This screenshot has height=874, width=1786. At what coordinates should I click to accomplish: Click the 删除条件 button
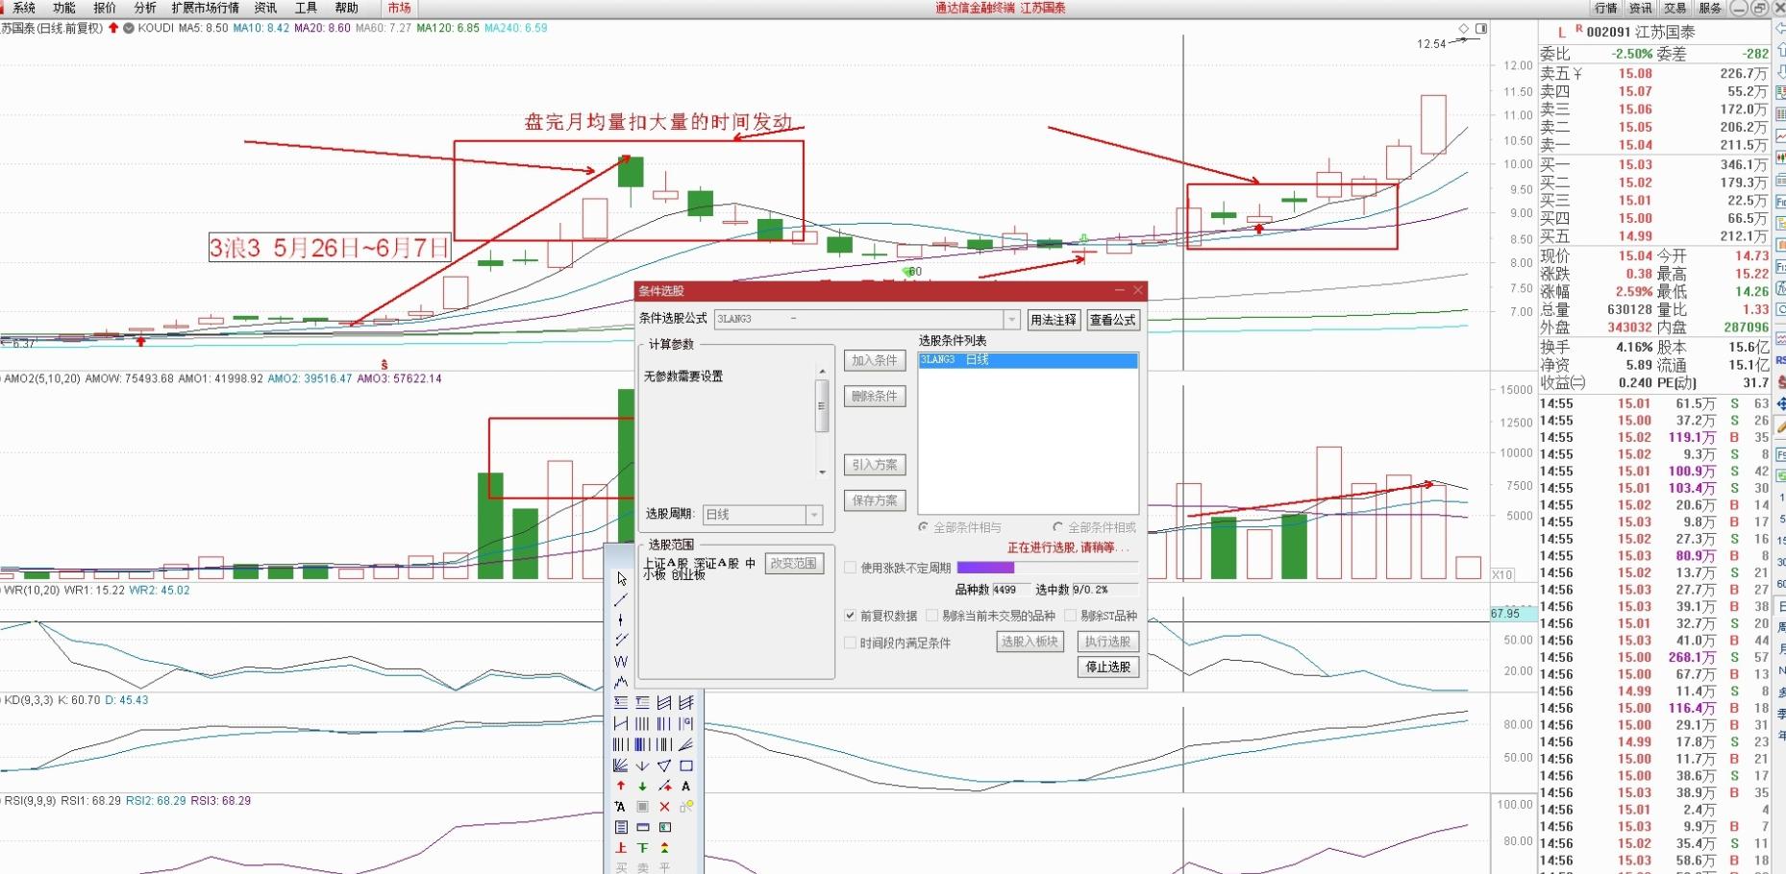(x=875, y=396)
